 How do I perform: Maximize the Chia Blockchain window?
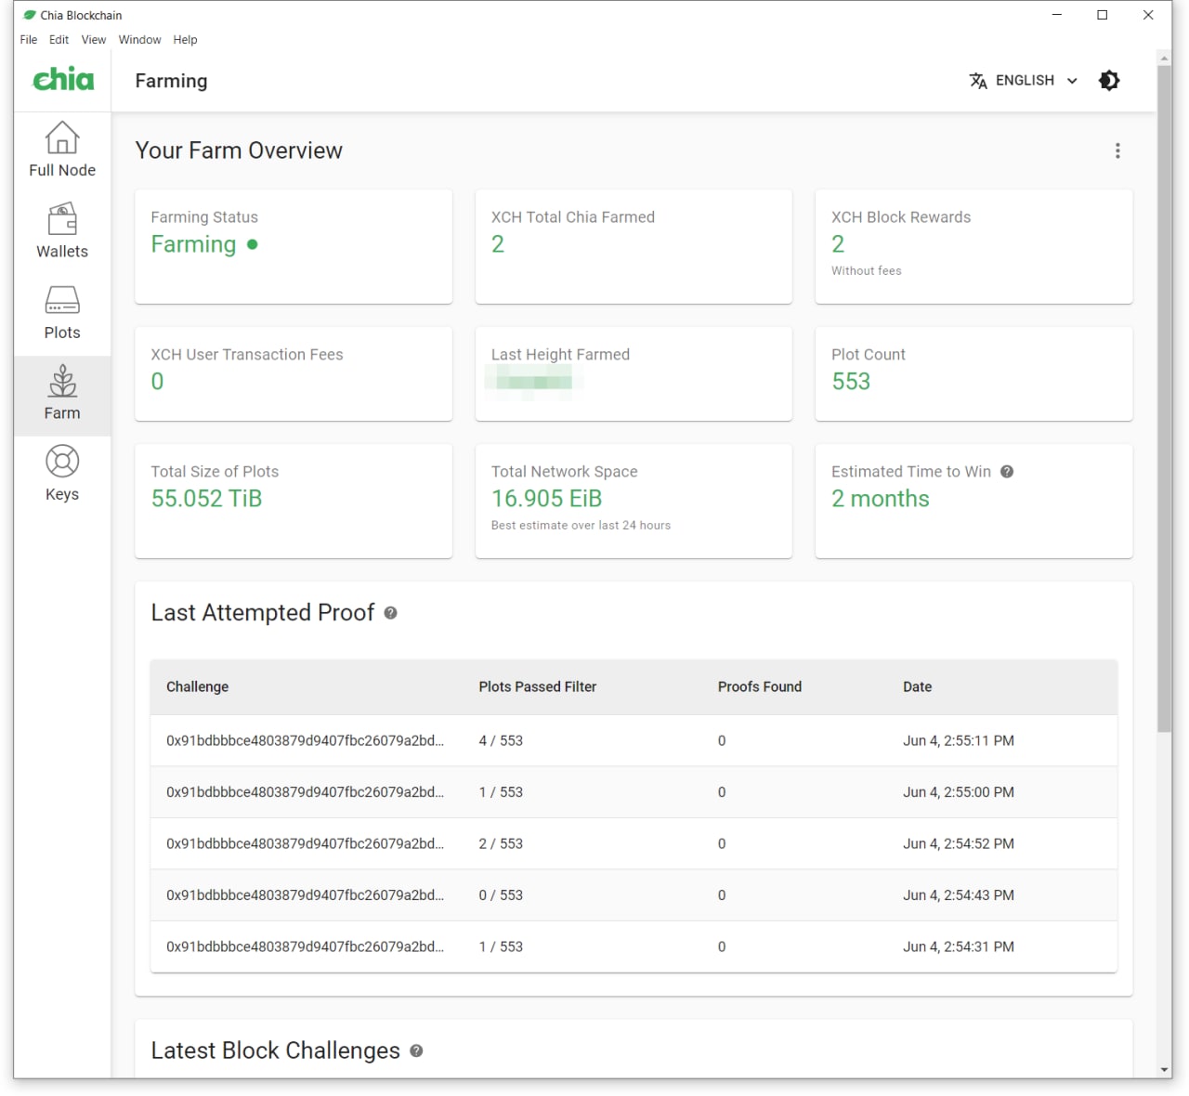click(x=1103, y=15)
